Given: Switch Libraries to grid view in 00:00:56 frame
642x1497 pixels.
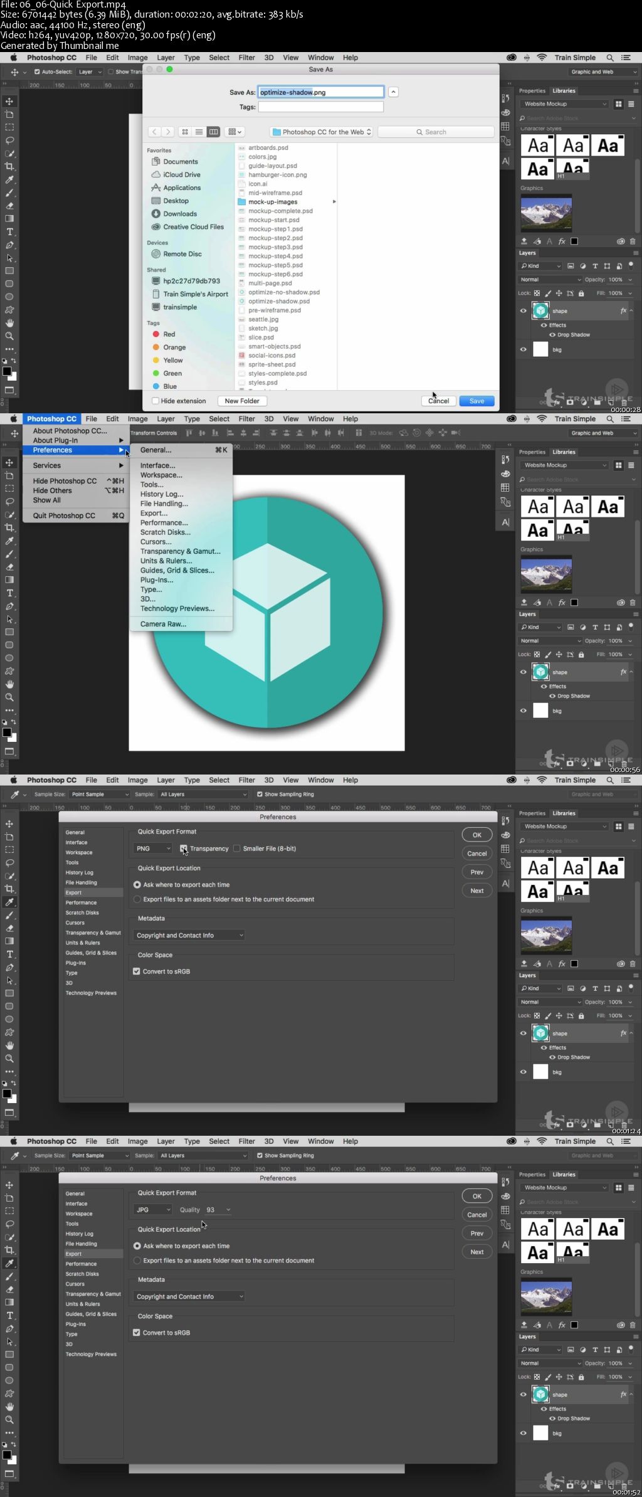Looking at the screenshot, I should tap(618, 465).
